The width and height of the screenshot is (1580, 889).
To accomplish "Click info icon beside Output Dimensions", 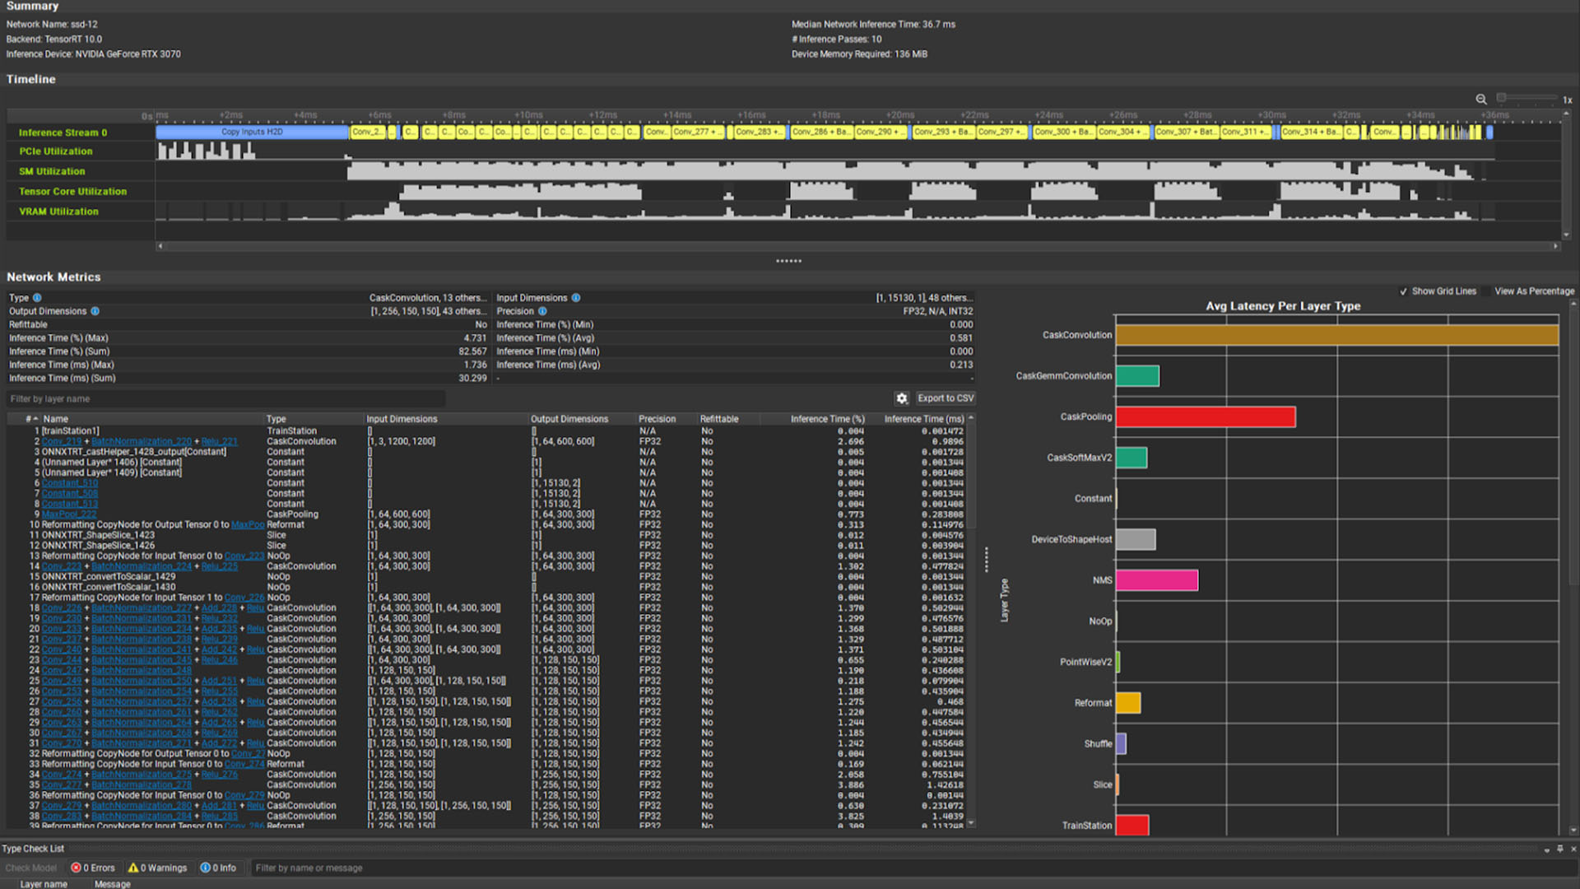I will [95, 311].
